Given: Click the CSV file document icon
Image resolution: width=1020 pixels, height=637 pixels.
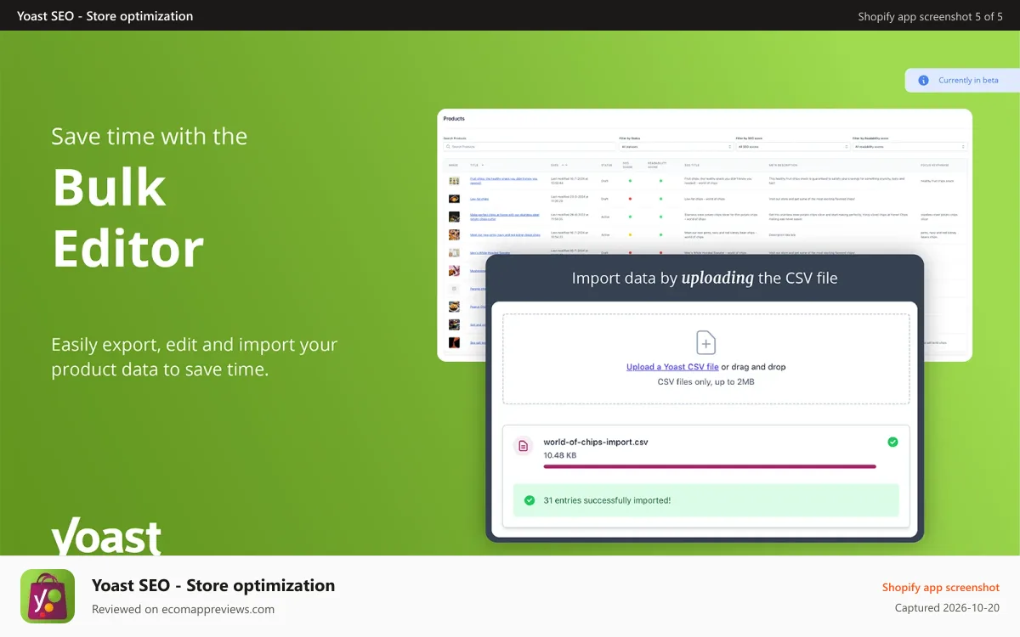Looking at the screenshot, I should click(524, 445).
